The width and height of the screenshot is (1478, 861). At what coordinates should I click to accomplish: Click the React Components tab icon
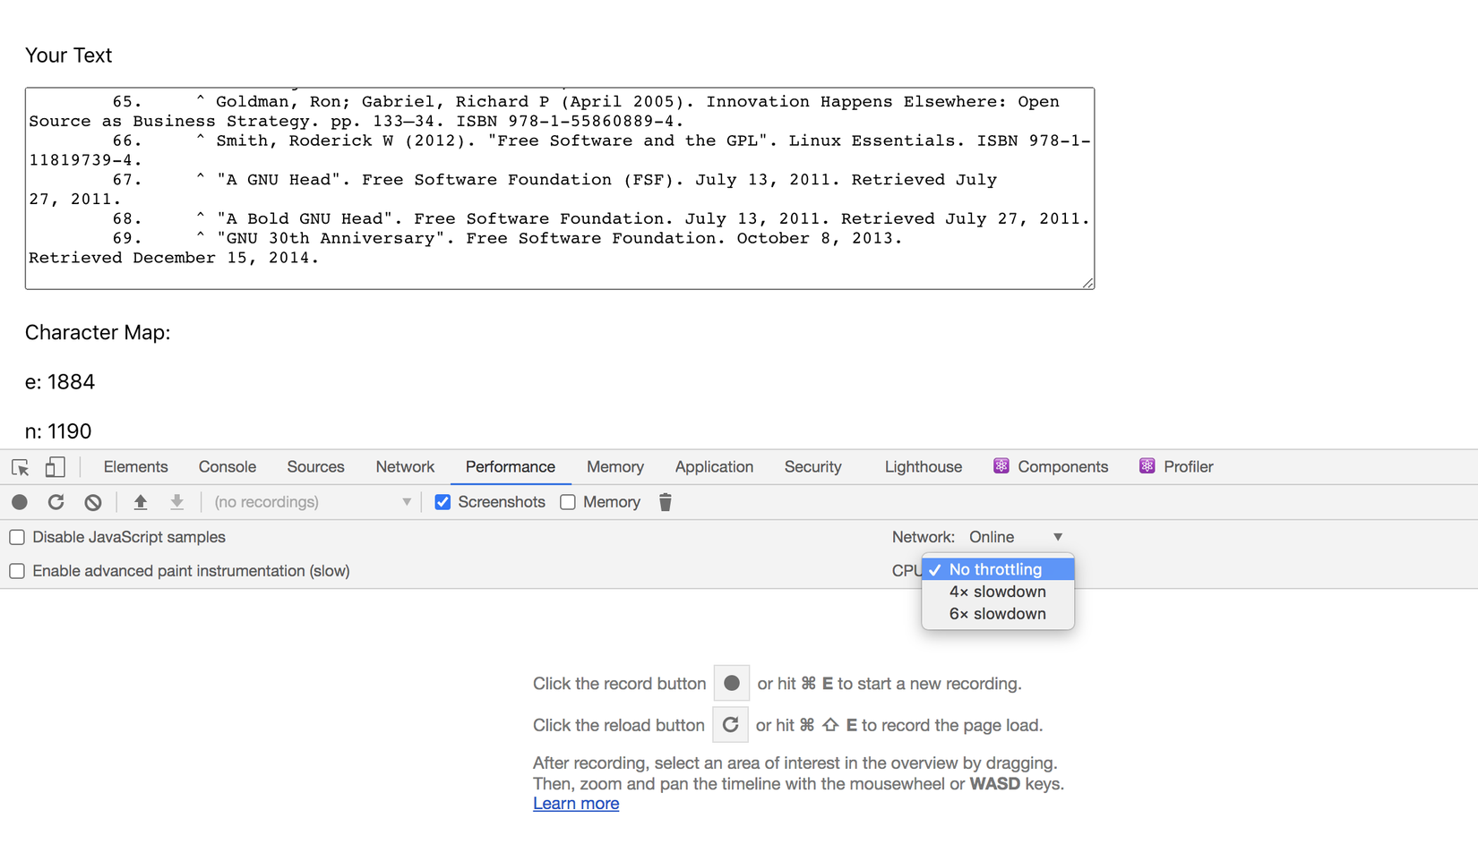(x=1001, y=466)
